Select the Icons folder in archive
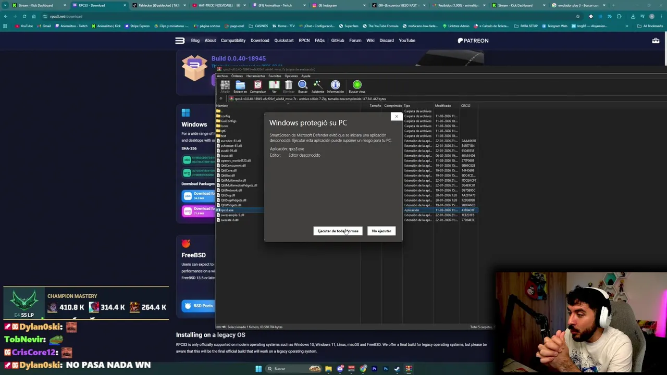 225,126
